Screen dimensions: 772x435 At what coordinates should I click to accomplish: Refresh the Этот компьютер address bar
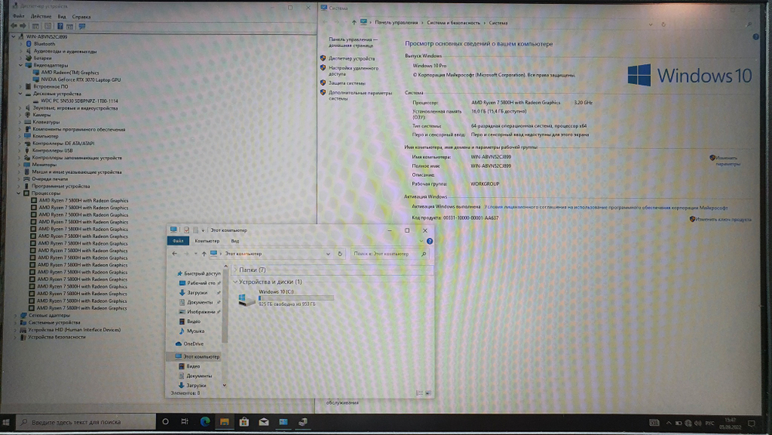340,253
